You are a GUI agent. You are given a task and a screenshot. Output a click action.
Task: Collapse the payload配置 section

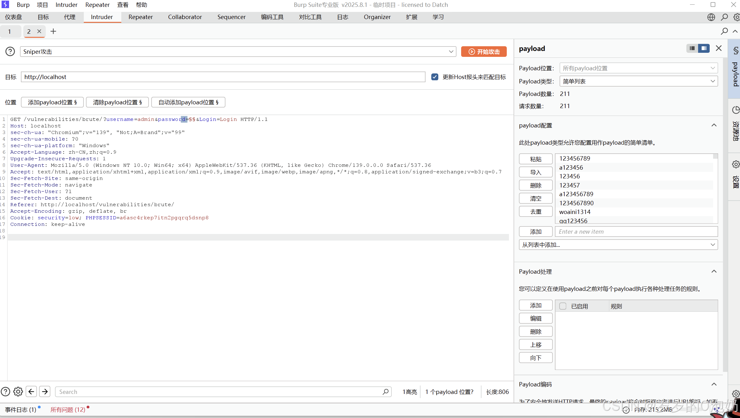pyautogui.click(x=714, y=125)
